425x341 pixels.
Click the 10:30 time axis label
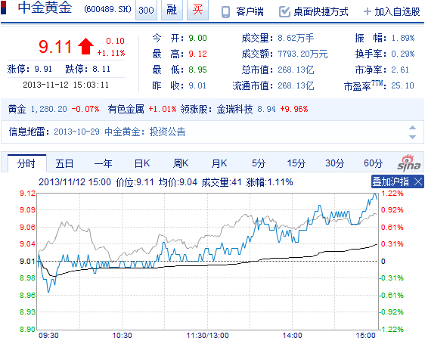point(122,335)
